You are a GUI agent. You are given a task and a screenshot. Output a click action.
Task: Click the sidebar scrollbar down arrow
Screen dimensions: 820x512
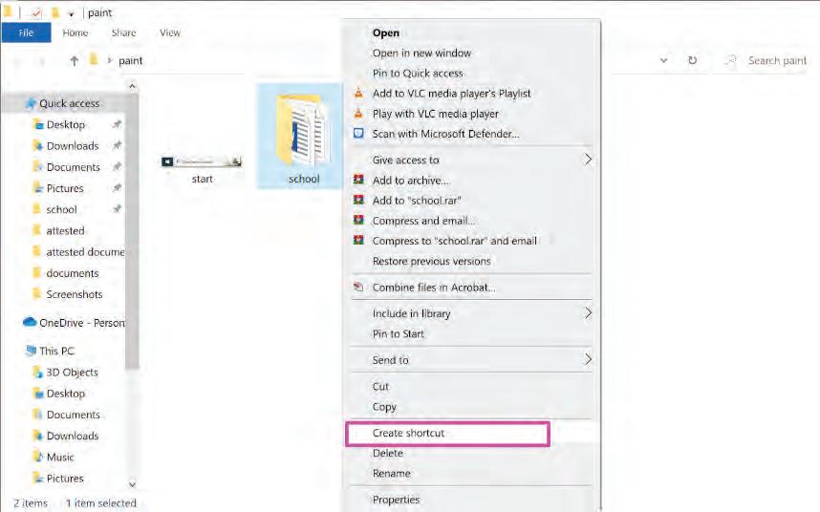point(132,483)
